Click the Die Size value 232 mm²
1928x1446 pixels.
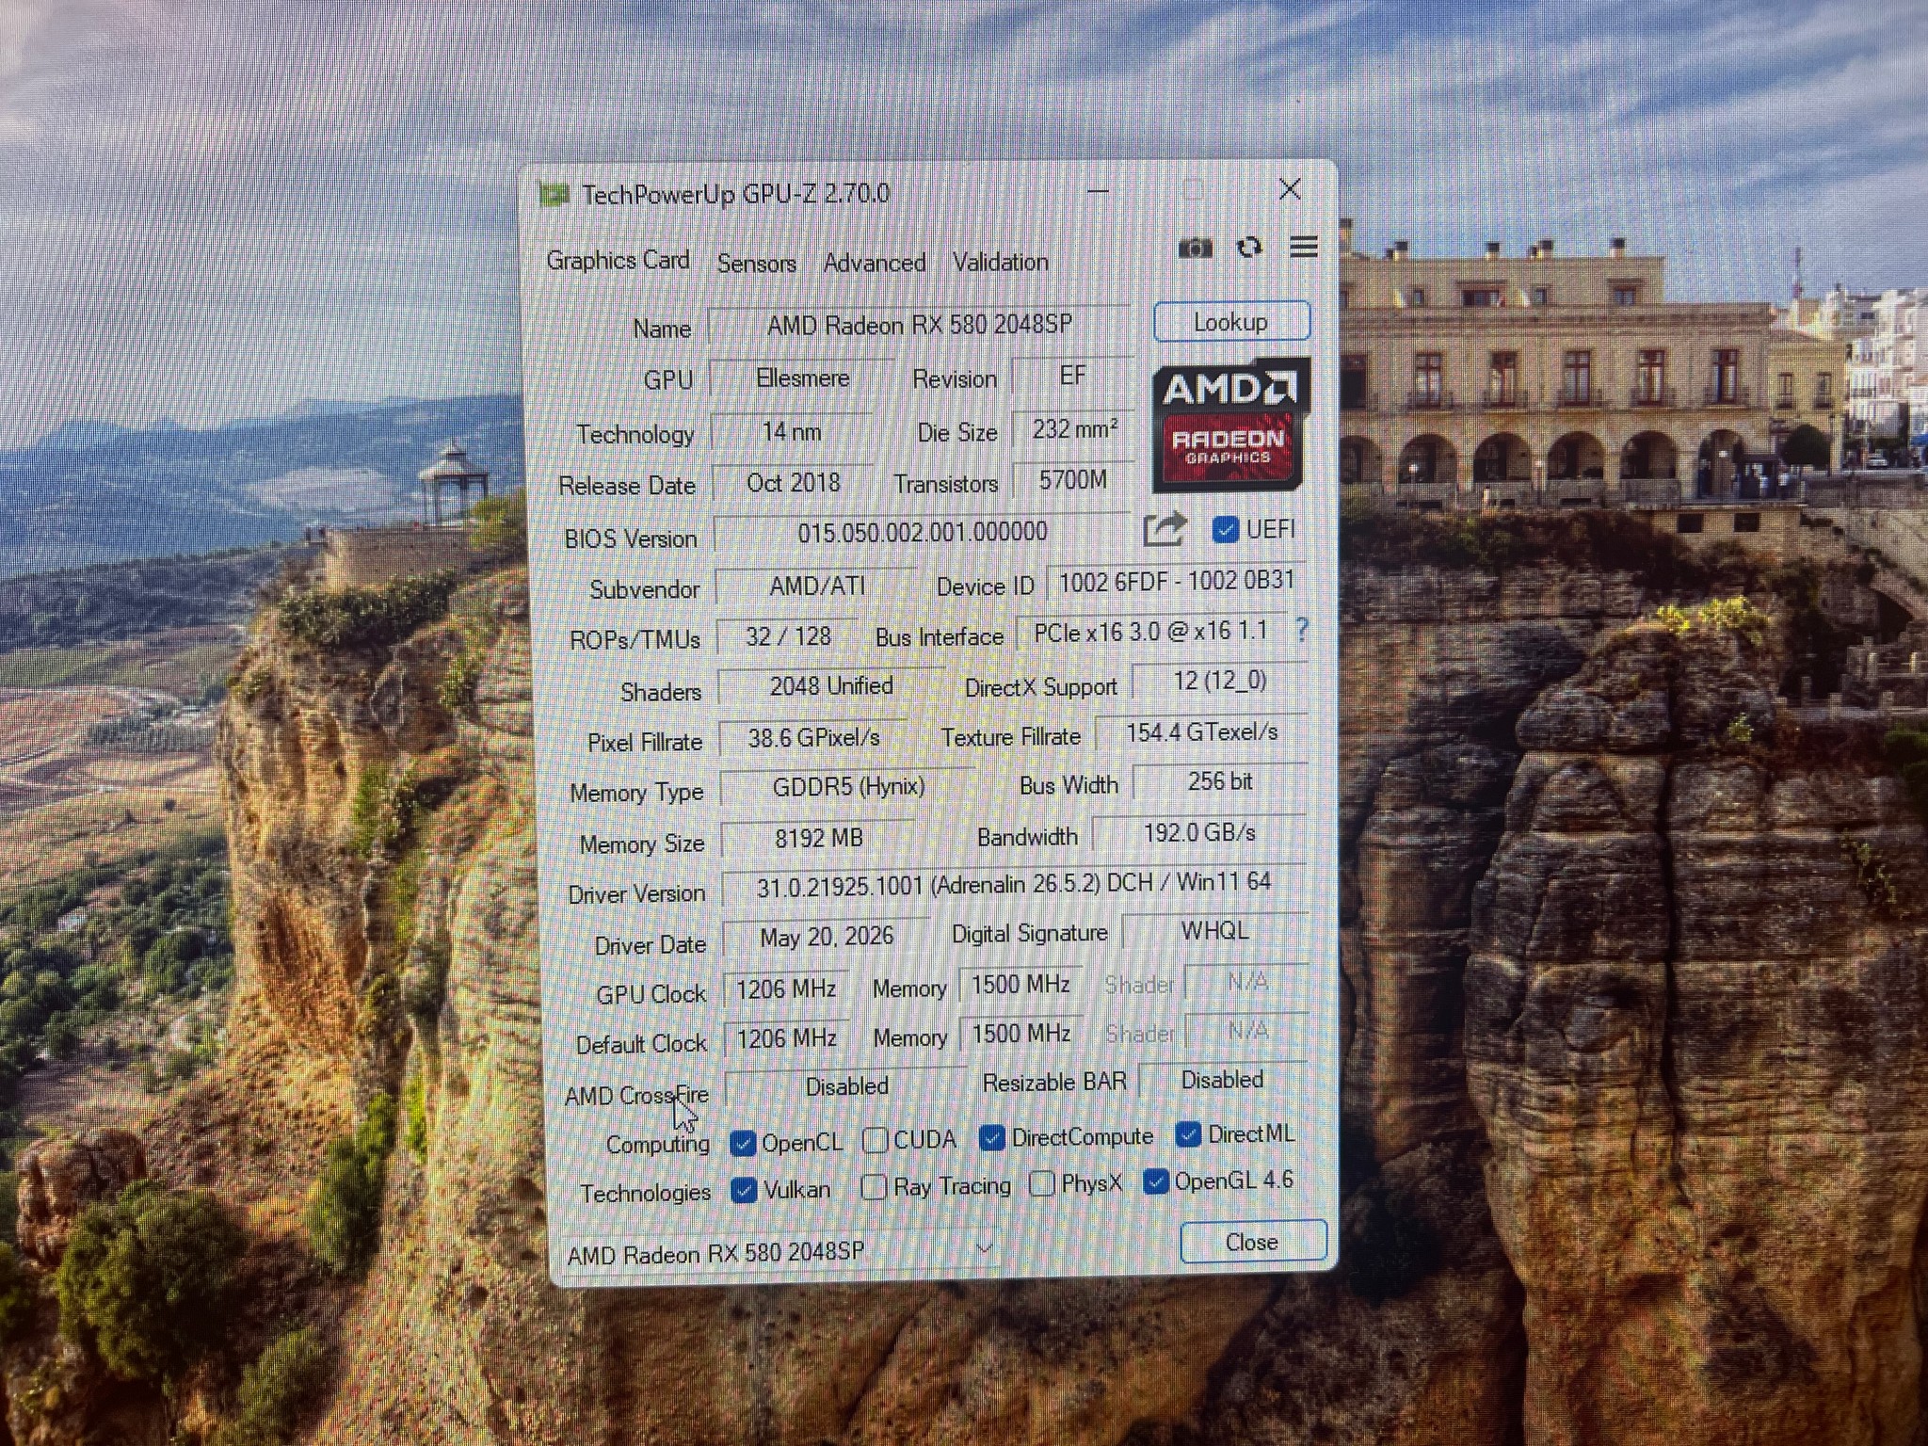(x=1074, y=429)
